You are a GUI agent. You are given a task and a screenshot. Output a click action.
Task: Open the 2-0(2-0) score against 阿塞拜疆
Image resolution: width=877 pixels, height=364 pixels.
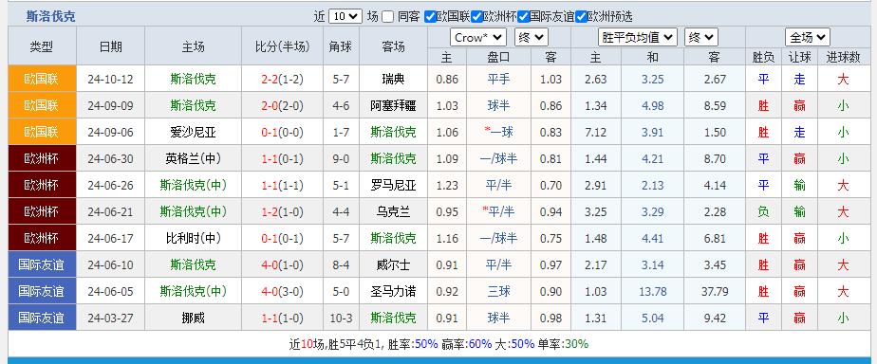tap(283, 105)
